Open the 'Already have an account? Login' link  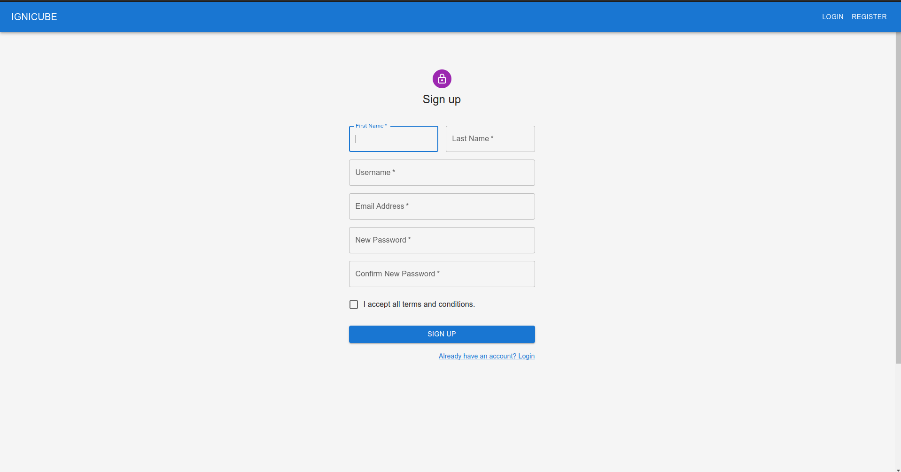point(487,356)
